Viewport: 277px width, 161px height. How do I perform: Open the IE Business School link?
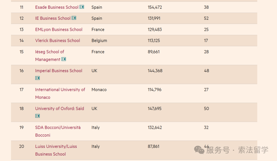[53, 18]
